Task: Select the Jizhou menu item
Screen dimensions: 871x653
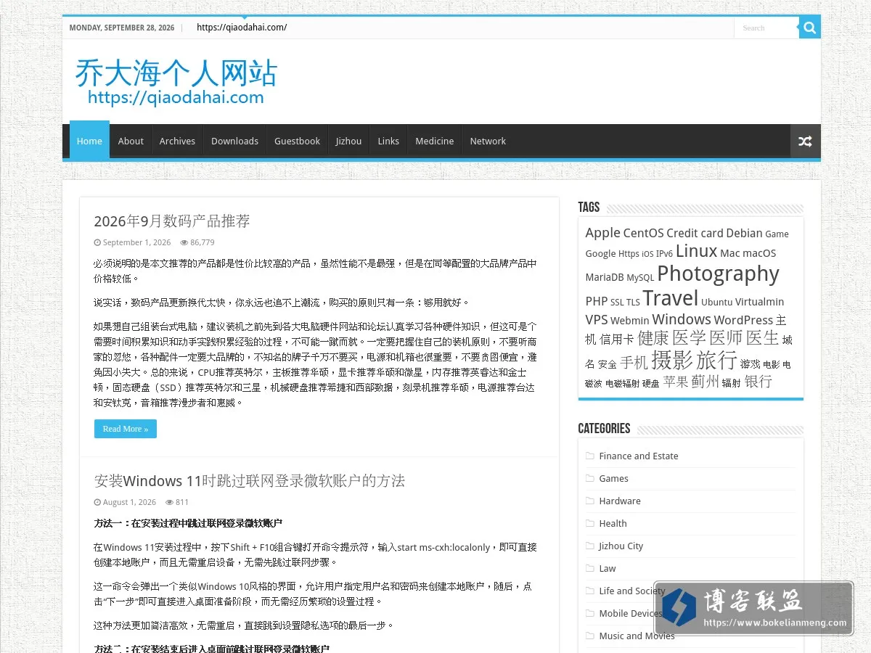Action: point(348,141)
